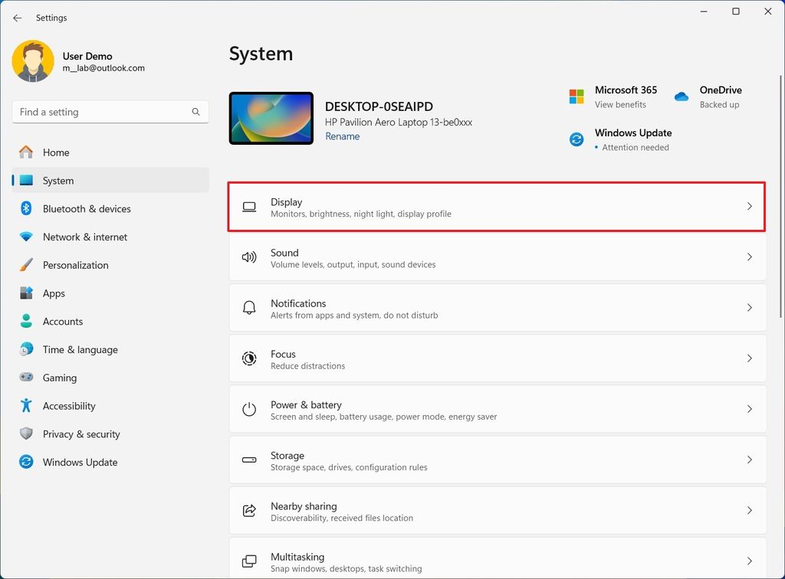Open Accounts settings from the sidebar
785x579 pixels.
[62, 321]
